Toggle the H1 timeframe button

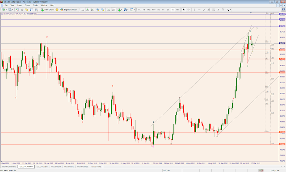(x=159, y=10)
